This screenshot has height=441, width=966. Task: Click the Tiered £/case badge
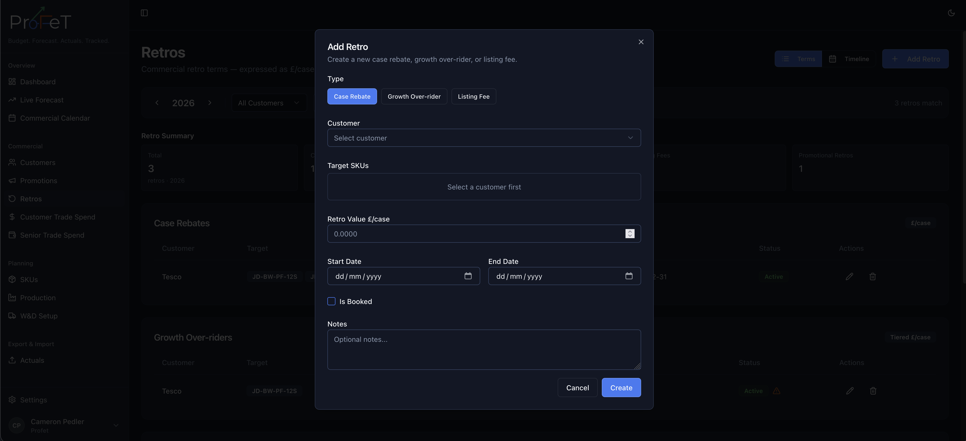coord(910,337)
